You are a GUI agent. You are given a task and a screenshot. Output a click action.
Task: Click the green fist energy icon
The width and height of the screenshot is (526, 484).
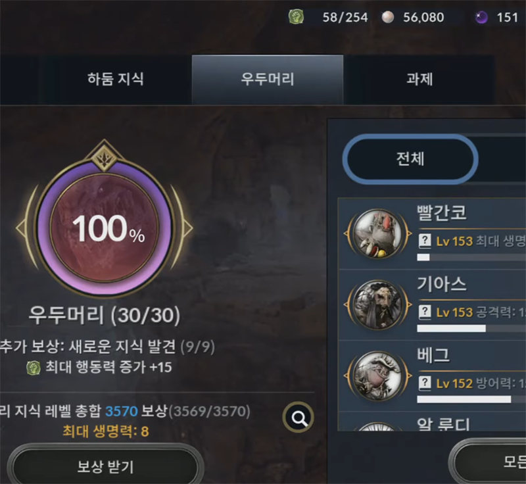(x=297, y=17)
